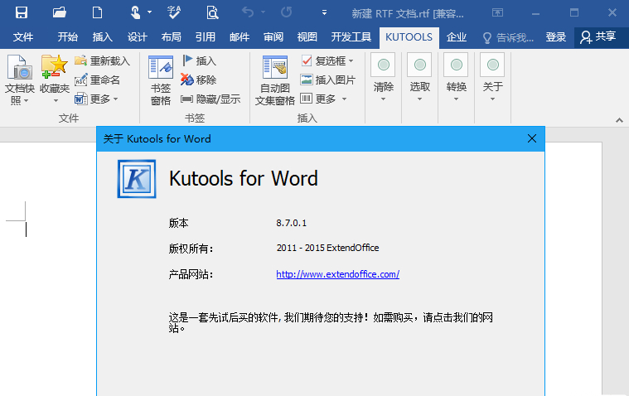Open the Customize Quick Access Toolbar dropdown
This screenshot has height=396, width=629.
pos(324,12)
